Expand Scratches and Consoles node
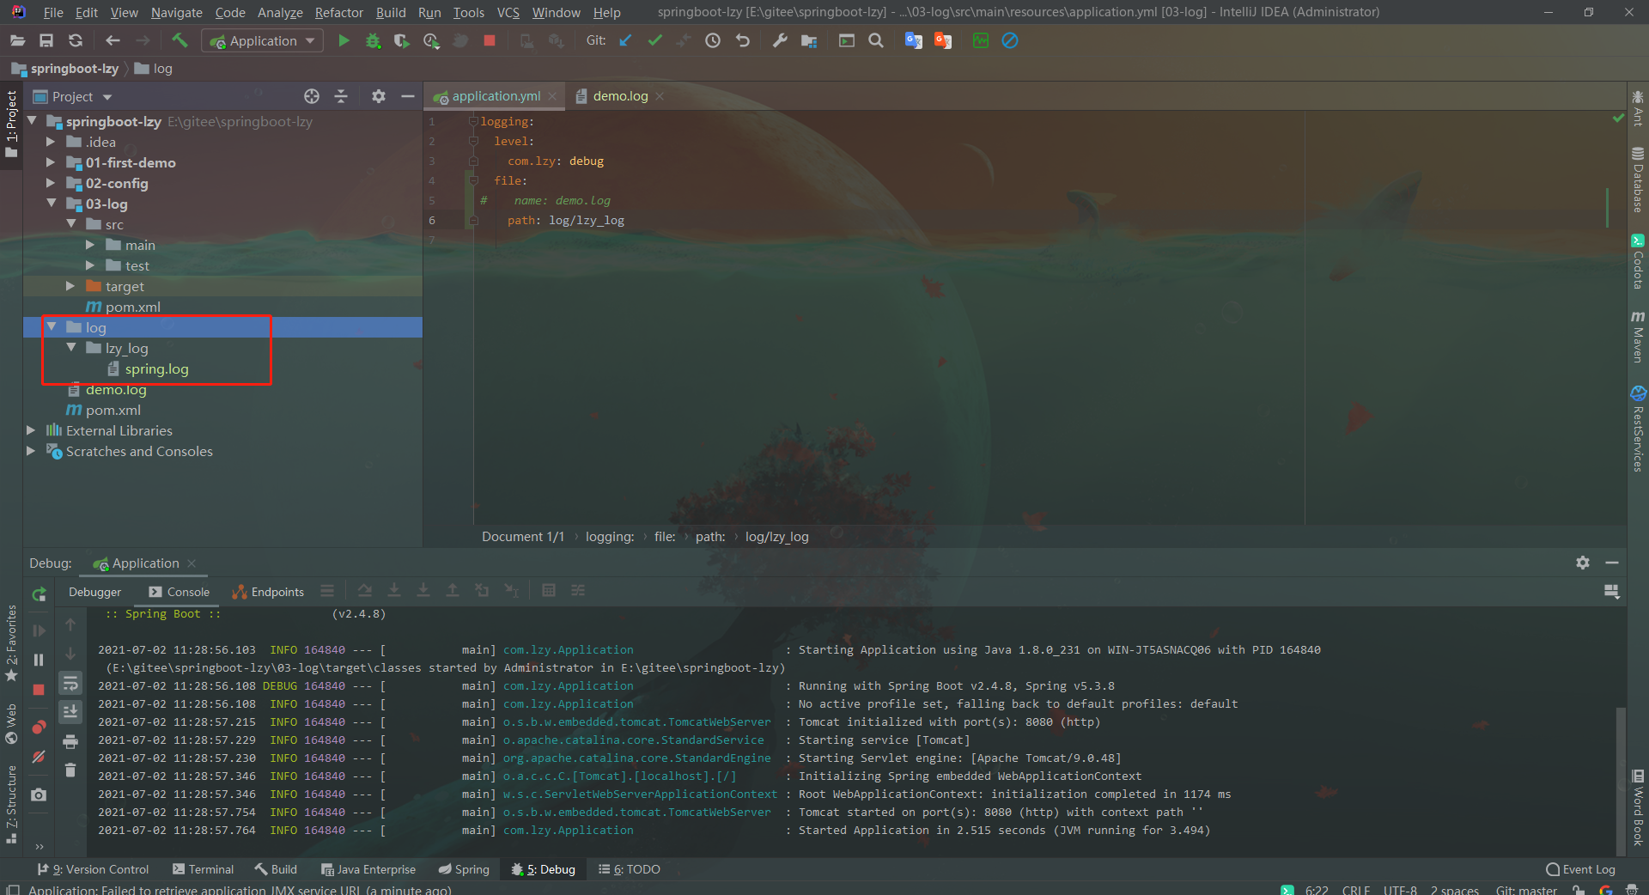The height and width of the screenshot is (895, 1649). coord(31,451)
